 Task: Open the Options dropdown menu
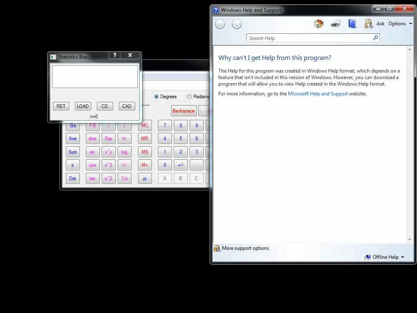pyautogui.click(x=400, y=24)
